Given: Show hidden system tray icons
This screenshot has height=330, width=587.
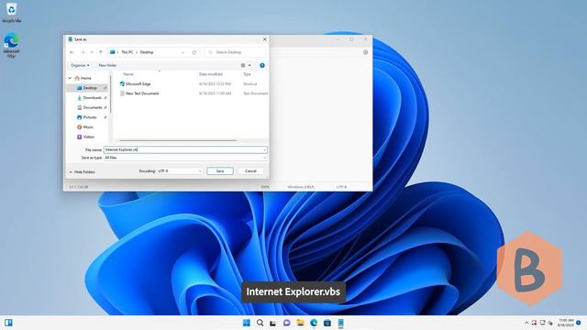Looking at the screenshot, I should coord(526,323).
